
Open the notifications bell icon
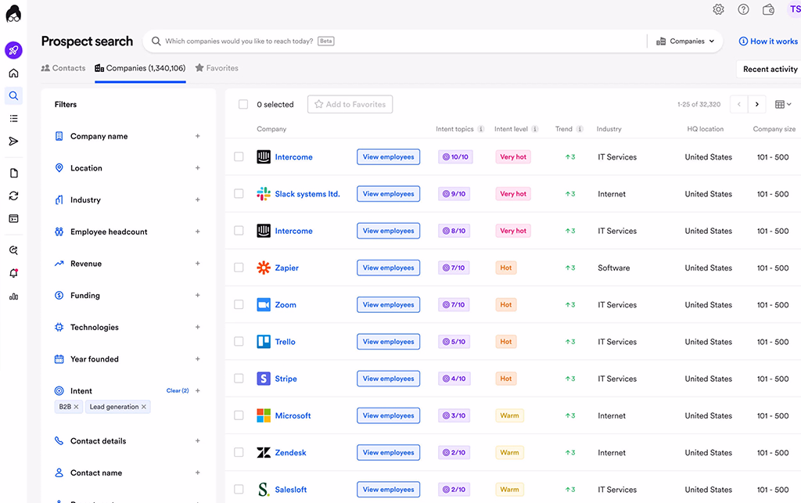[13, 274]
